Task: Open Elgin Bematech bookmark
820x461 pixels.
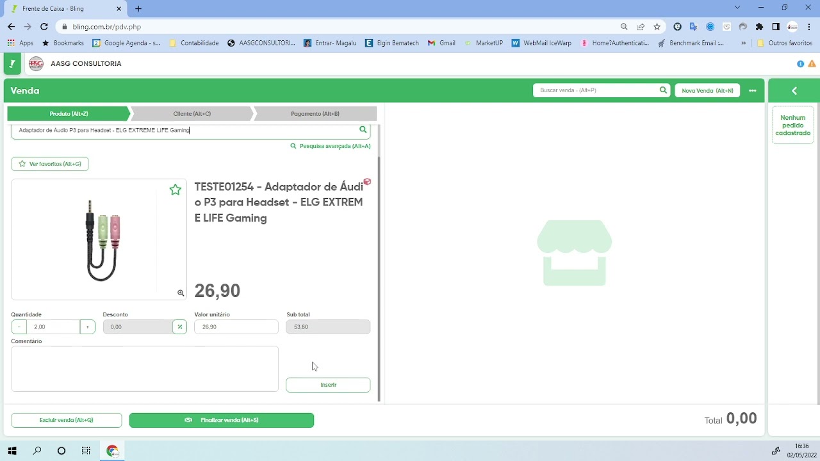Action: coord(391,43)
